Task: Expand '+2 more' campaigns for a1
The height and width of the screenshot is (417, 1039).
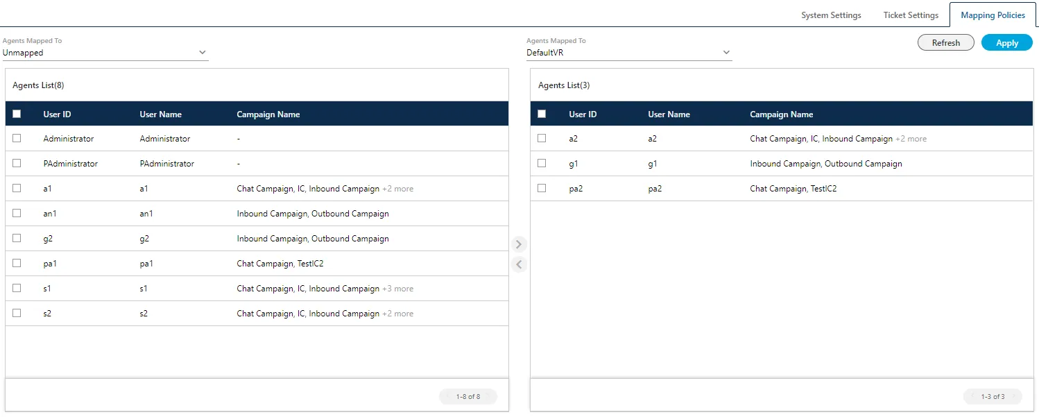Action: [x=397, y=189]
